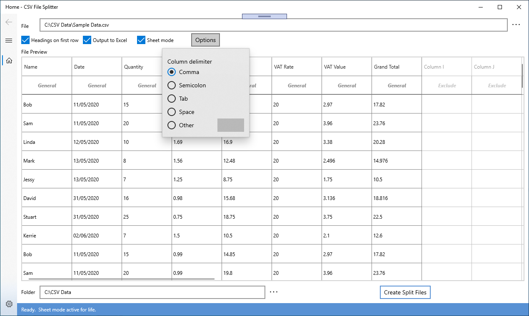Browse for a CSV file using the ellipsis
The height and width of the screenshot is (316, 529).
tap(516, 25)
